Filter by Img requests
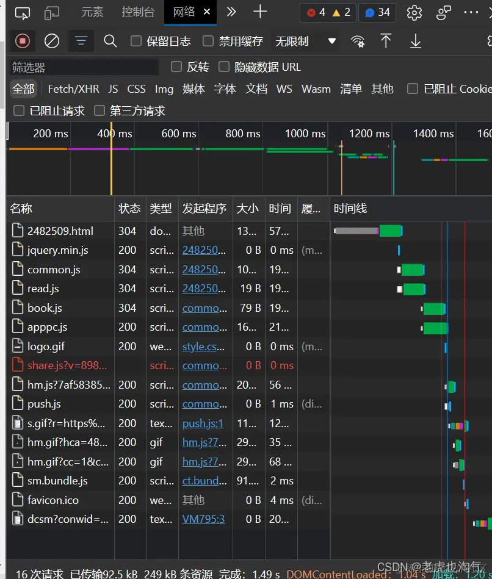This screenshot has width=492, height=579. (x=164, y=89)
